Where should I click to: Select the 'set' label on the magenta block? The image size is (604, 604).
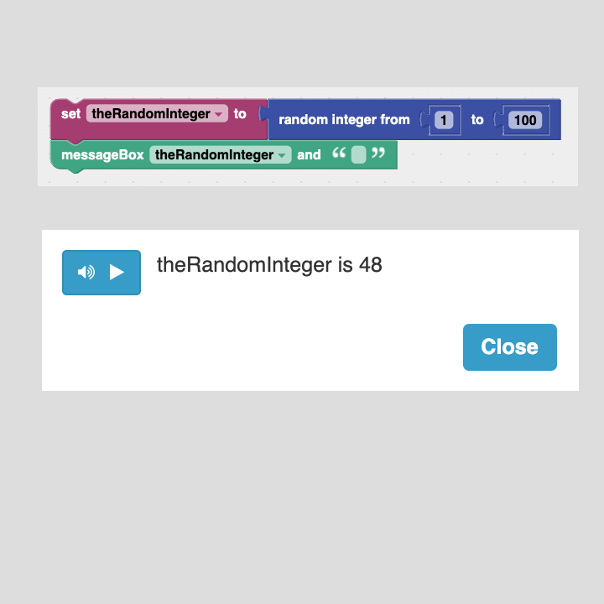point(70,114)
